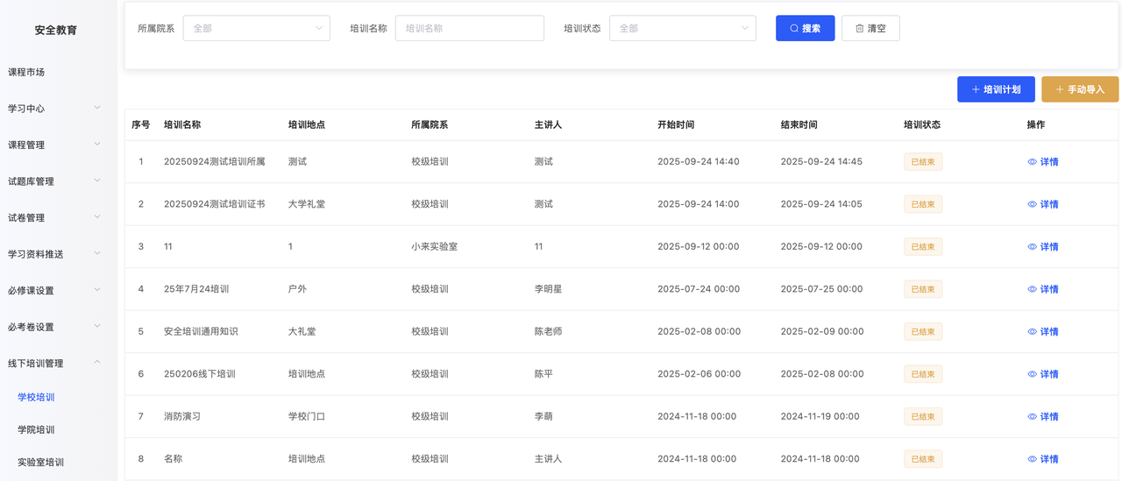Click eye icon for 20250924测试培训所属 row
Screen dimensions: 1122x481
[1032, 162]
